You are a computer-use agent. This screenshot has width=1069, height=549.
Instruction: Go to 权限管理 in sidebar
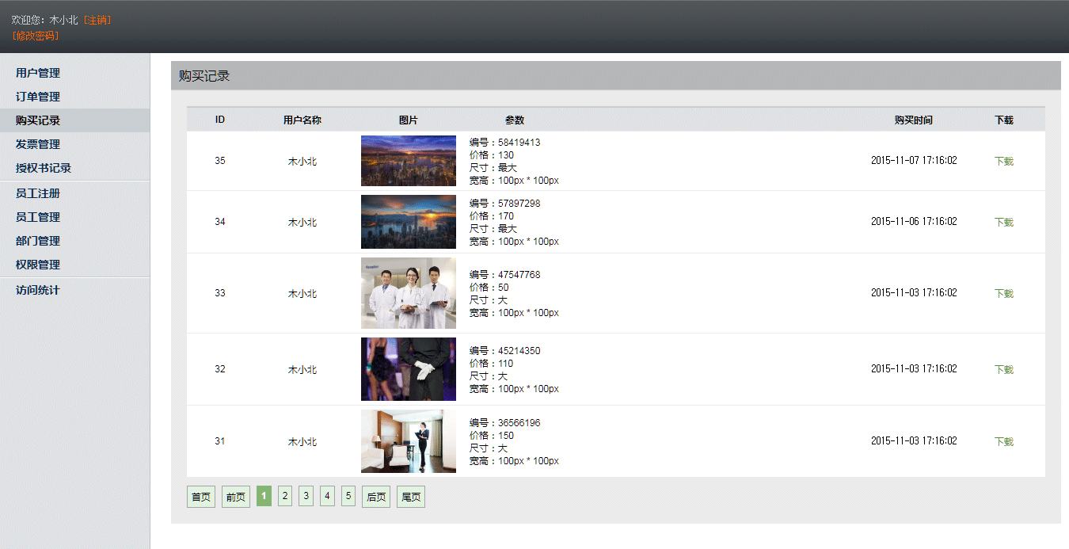[38, 265]
